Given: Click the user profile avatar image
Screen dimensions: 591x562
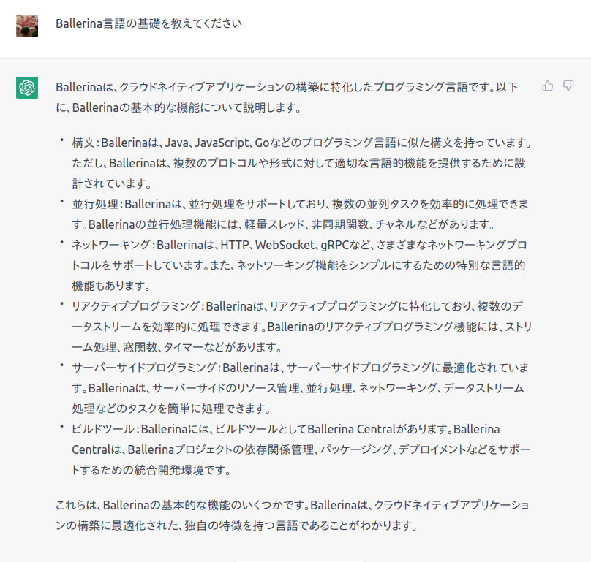Looking at the screenshot, I should click(x=27, y=25).
